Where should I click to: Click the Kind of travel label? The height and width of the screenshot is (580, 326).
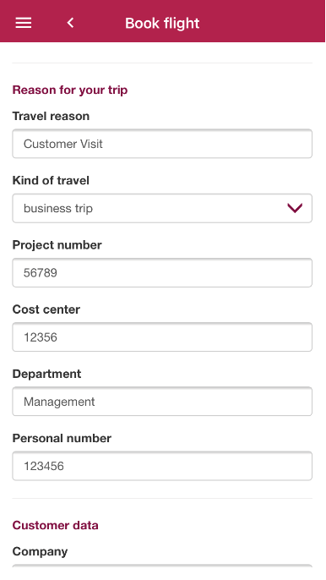[x=51, y=181]
